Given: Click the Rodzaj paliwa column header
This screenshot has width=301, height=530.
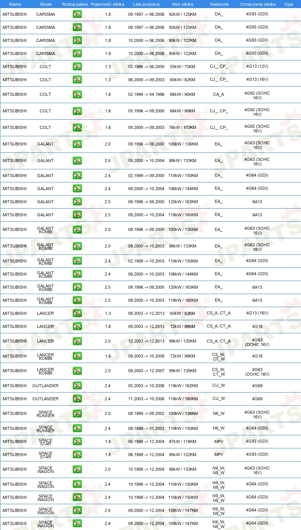Looking at the screenshot, I should (75, 4).
